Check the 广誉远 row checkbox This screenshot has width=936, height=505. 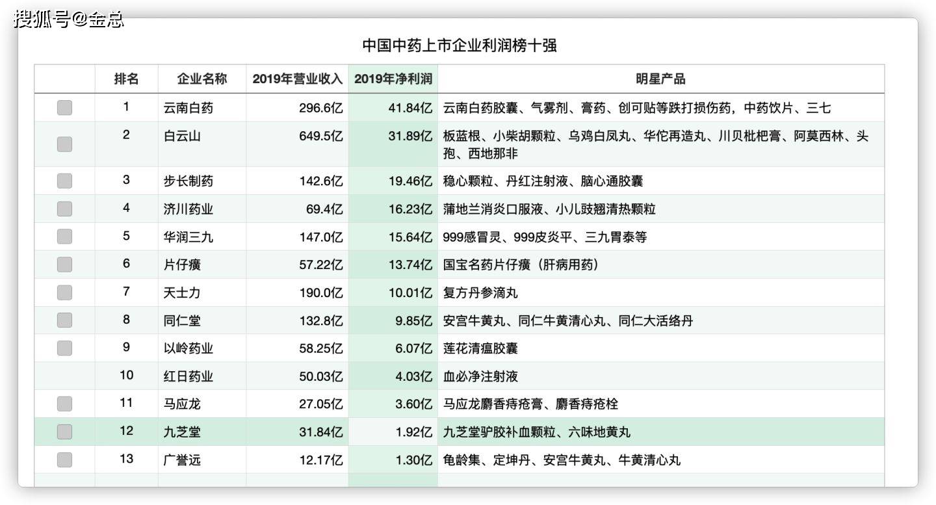(x=64, y=460)
